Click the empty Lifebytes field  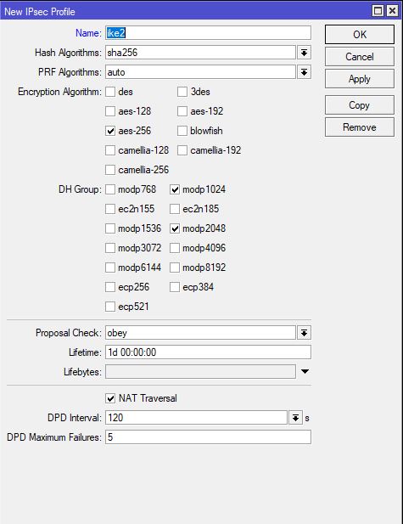pos(200,372)
